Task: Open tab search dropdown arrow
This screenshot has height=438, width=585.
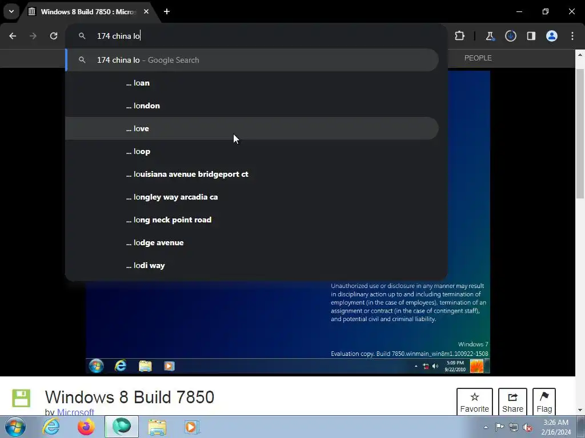Action: [11, 11]
